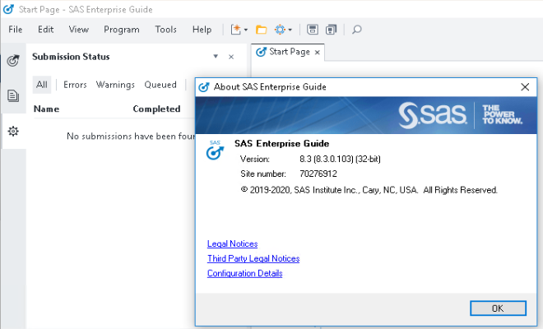Filter submissions by Warnings

(115, 85)
